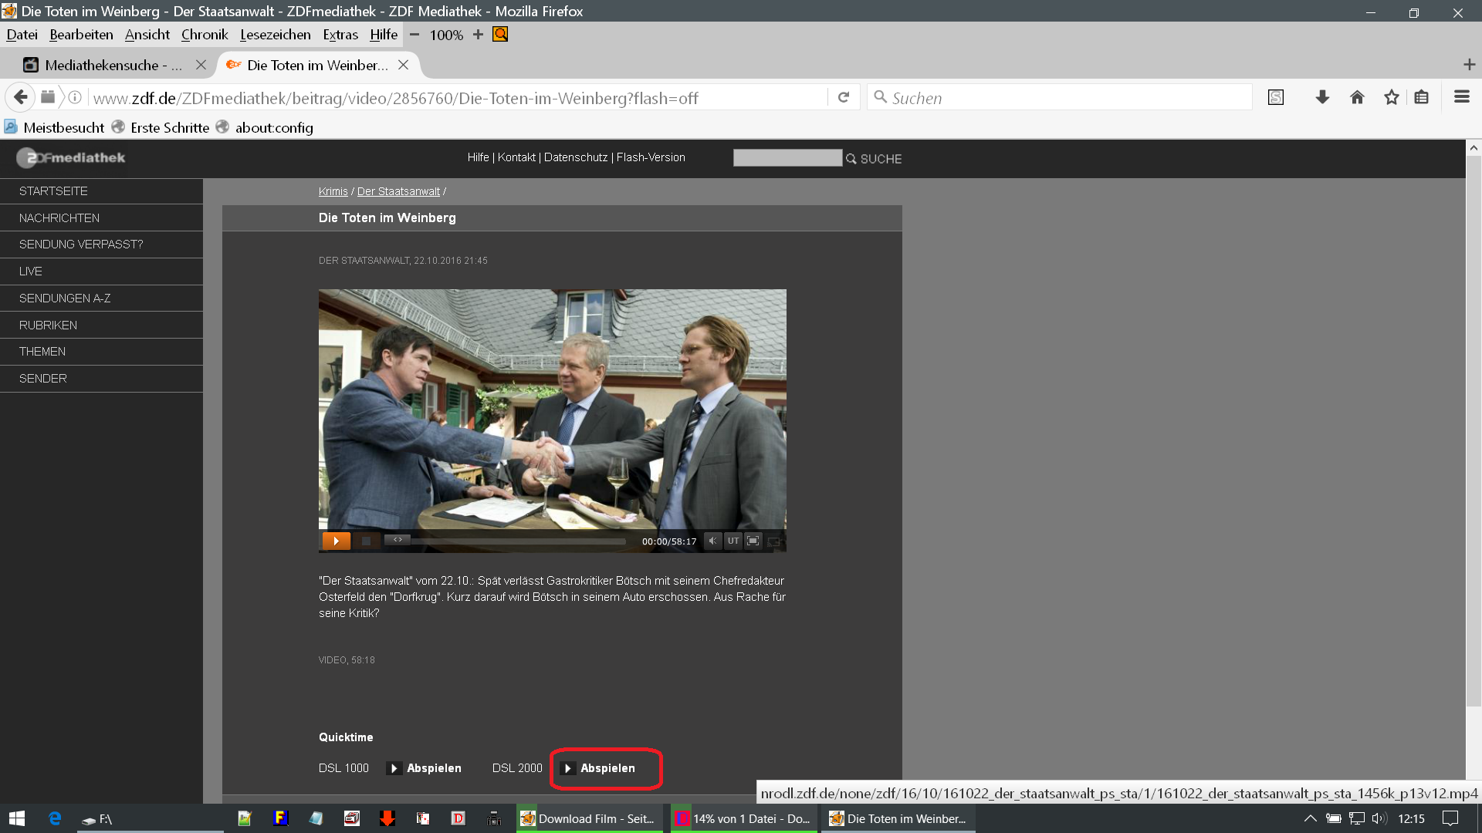Open the Firefox hamburger menu
Screen dimensions: 1482x833
pyautogui.click(x=1461, y=97)
